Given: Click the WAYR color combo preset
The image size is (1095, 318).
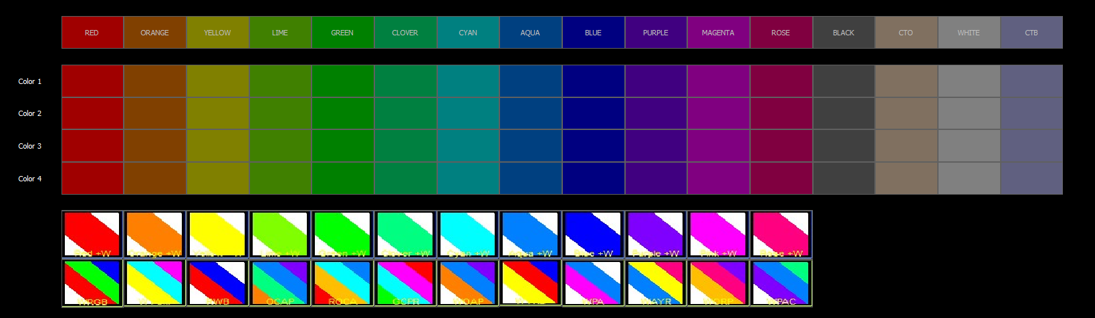Looking at the screenshot, I should pos(656,283).
